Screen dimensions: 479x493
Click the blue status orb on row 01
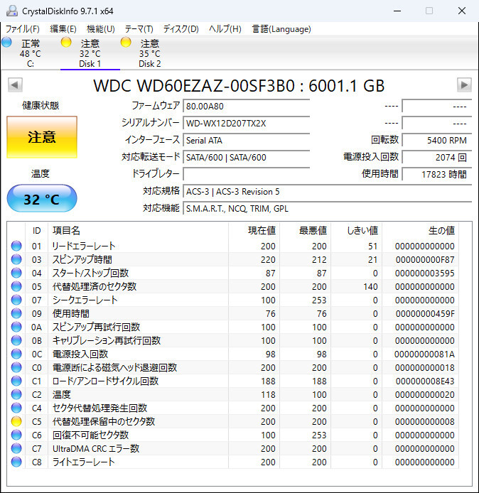(x=16, y=246)
